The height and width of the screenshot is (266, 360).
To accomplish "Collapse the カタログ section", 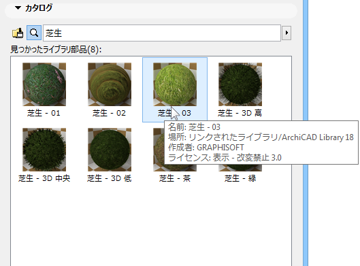I will click(x=18, y=8).
